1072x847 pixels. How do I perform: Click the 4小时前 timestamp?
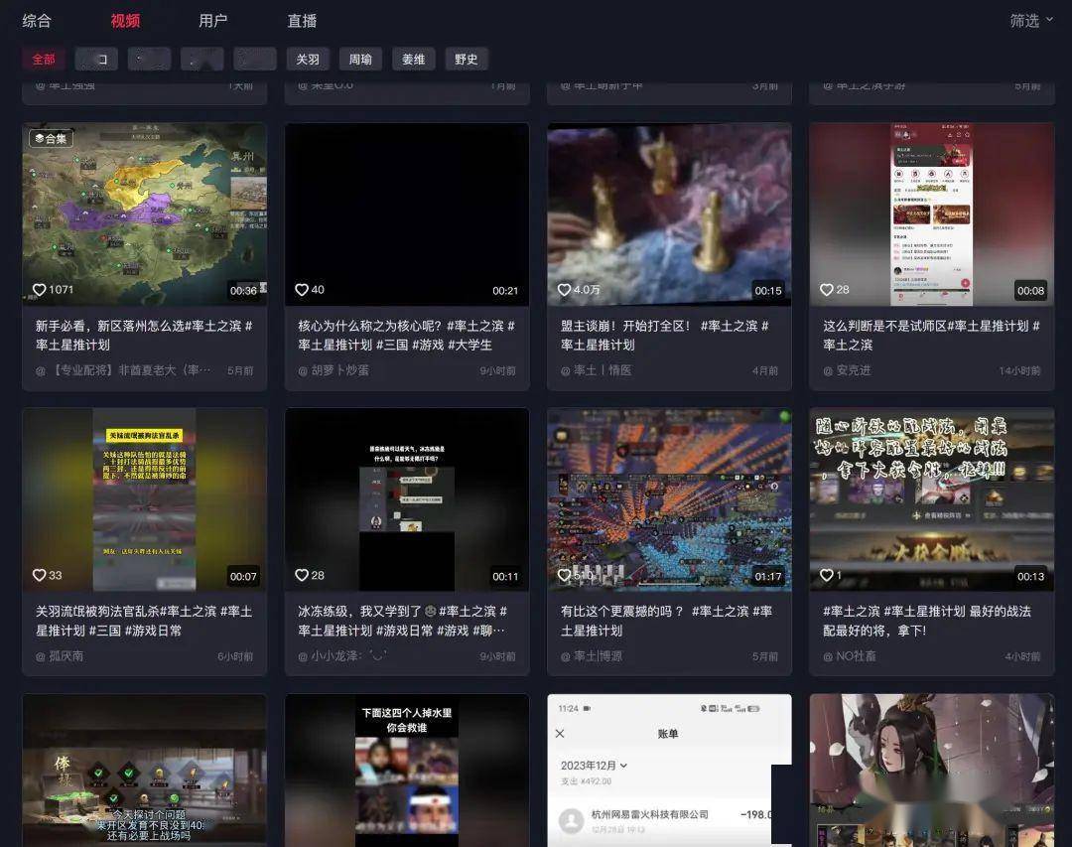click(x=1022, y=656)
